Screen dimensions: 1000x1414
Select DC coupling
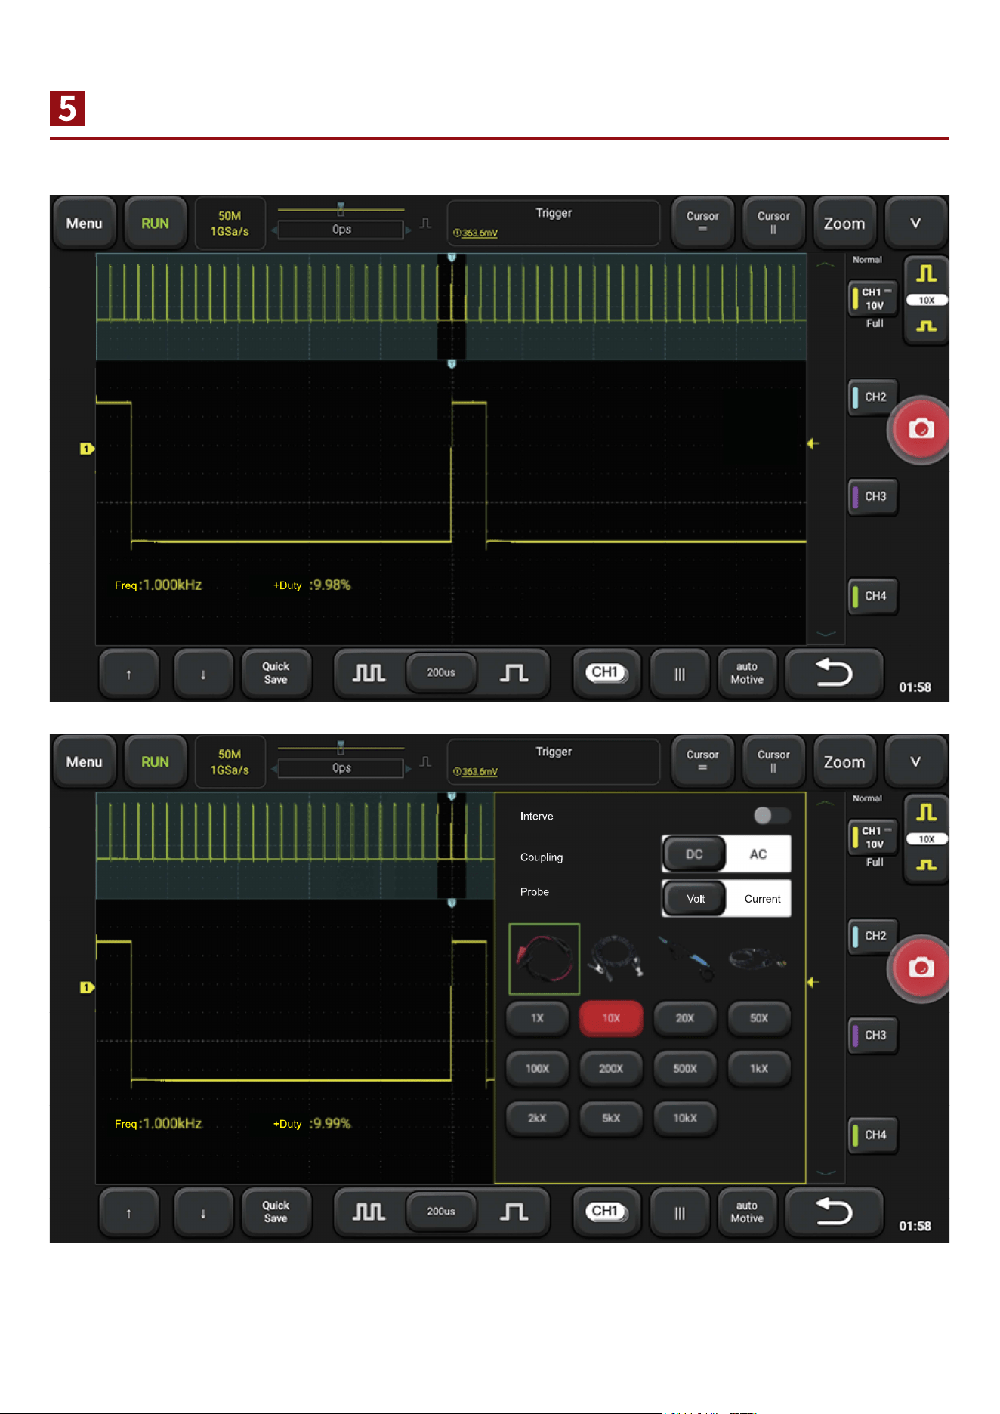[x=694, y=854]
